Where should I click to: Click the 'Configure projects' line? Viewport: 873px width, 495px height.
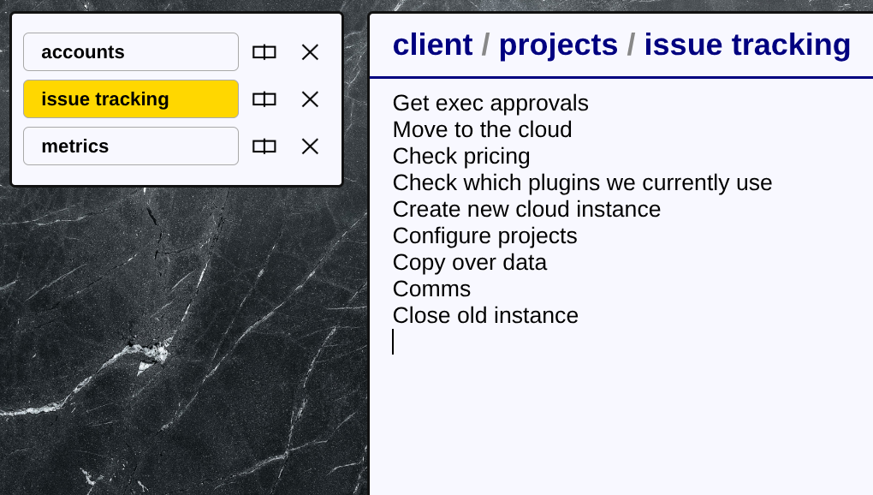(485, 236)
